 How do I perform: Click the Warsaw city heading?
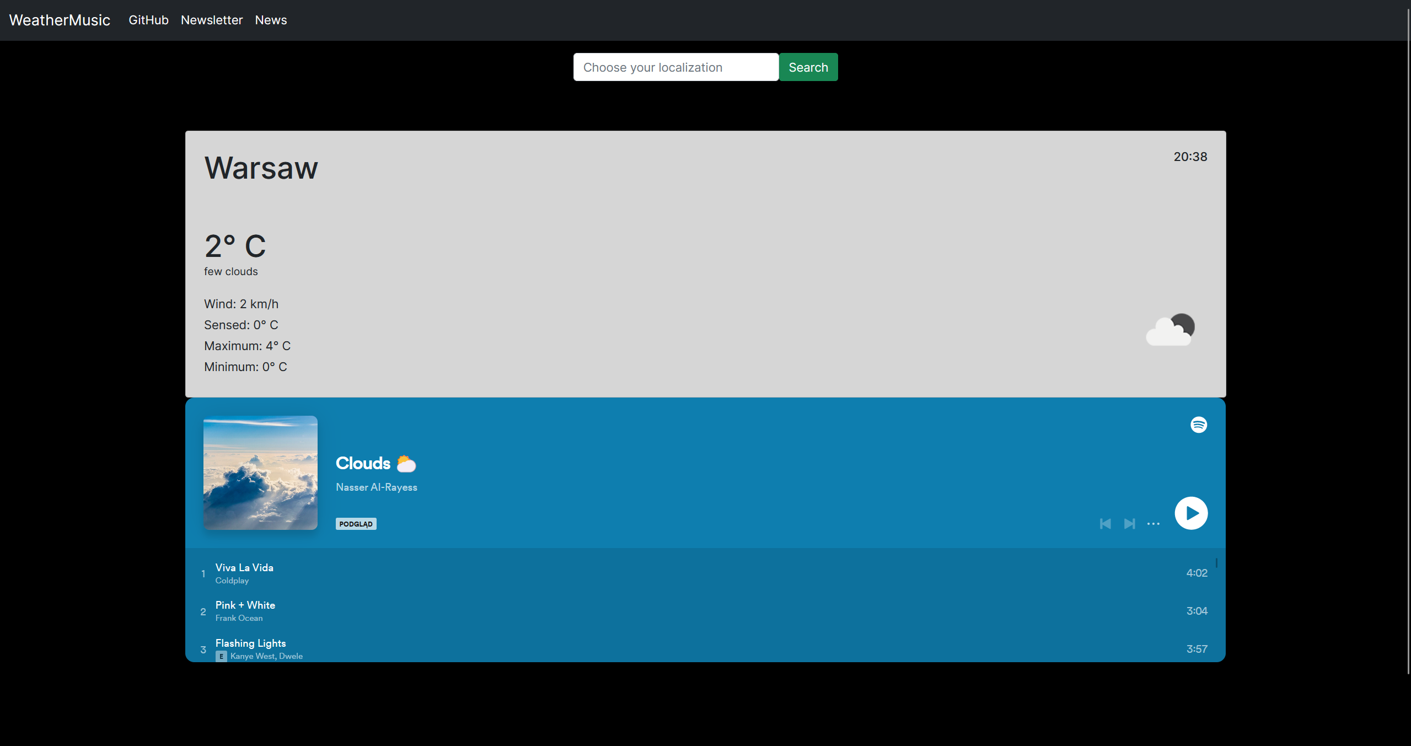pyautogui.click(x=261, y=168)
